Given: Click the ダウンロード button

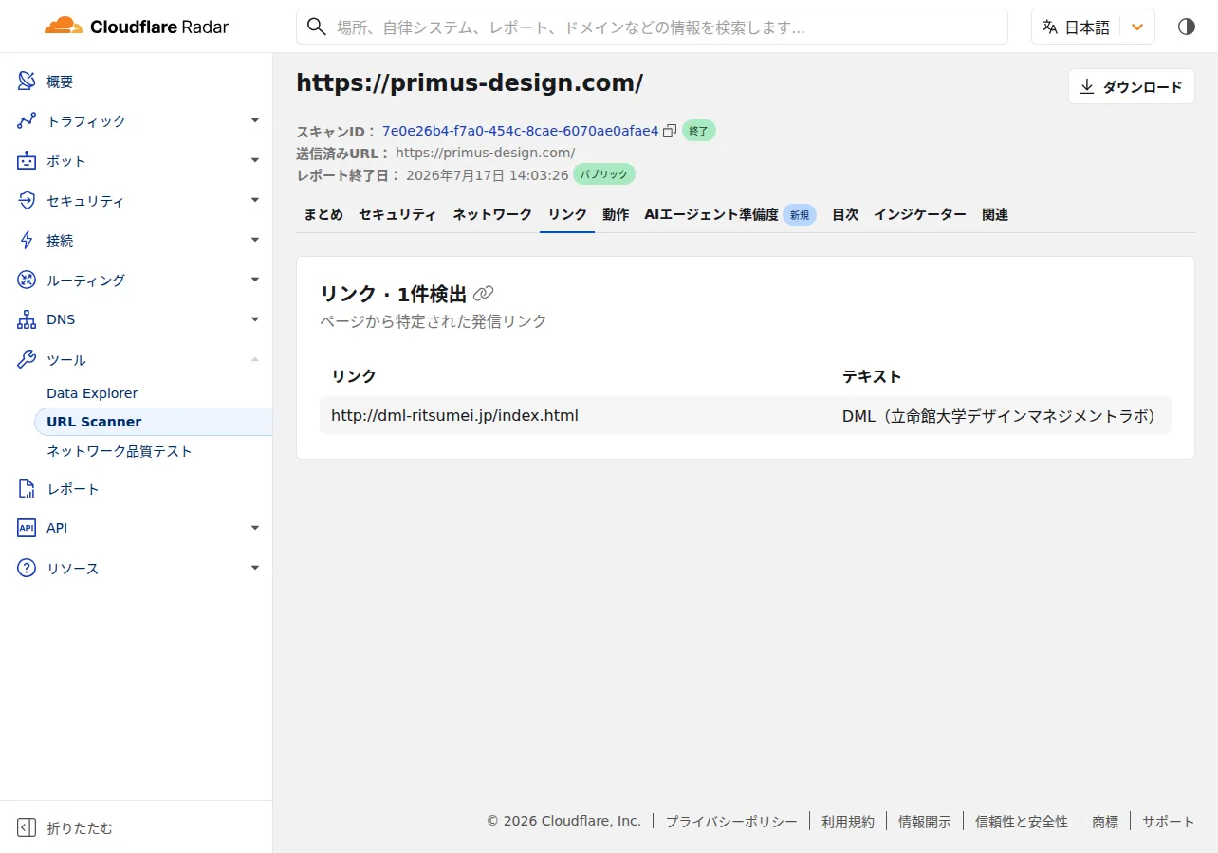Looking at the screenshot, I should (1131, 86).
